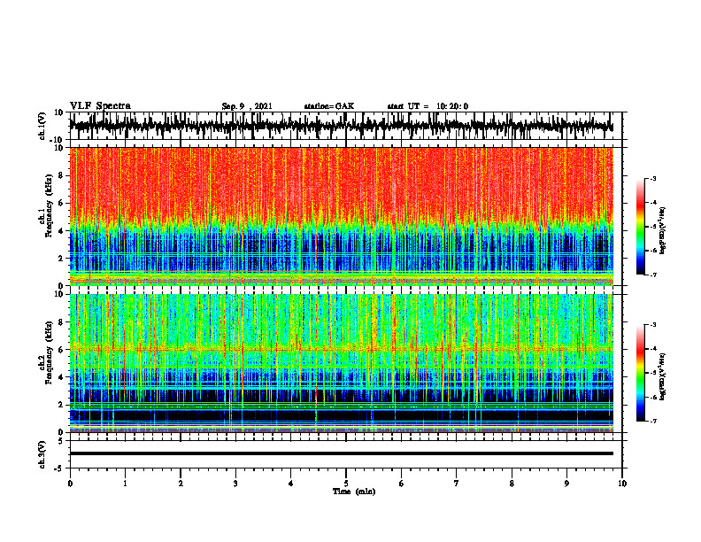The image size is (701, 542).
Task: Click the "8" kHz tick on ch.1 spectrogram
Action: tap(61, 175)
